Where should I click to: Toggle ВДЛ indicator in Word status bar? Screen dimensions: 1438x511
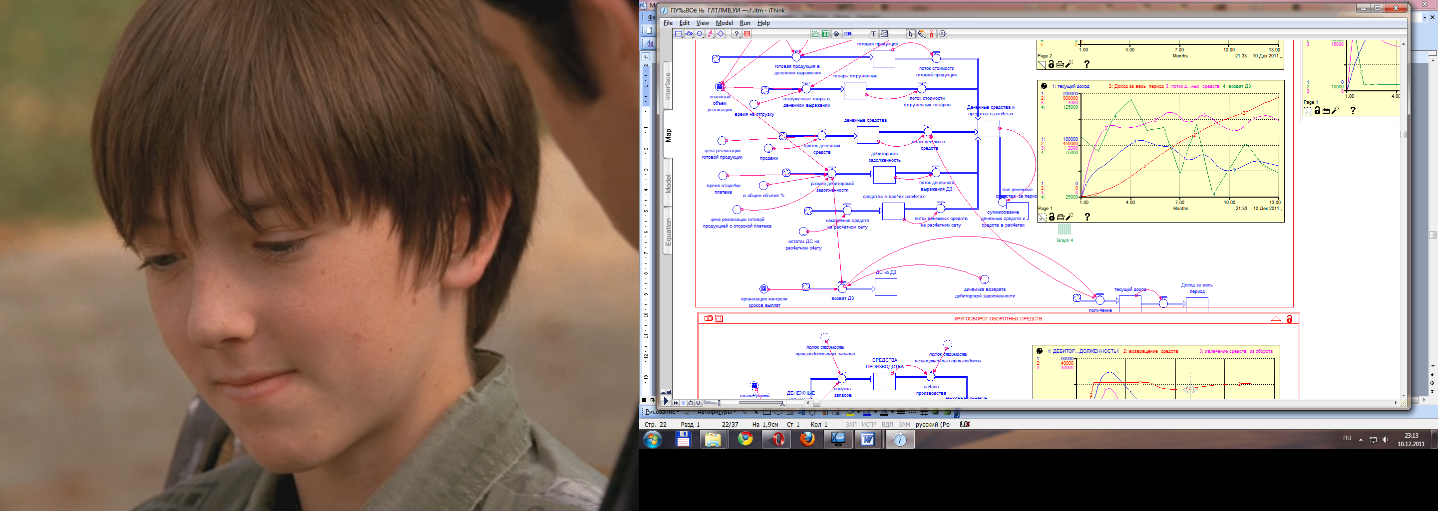click(x=887, y=425)
